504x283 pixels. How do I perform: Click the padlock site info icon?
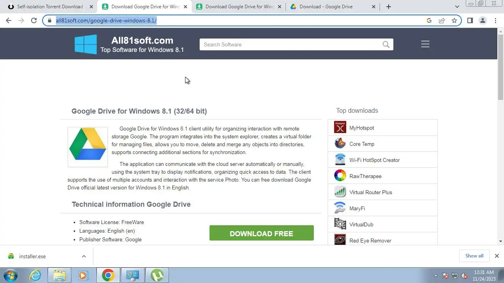(49, 20)
